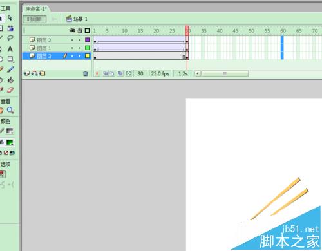Viewport: 322px width, 251px height.
Task: Click the padlock icon to lock all layers
Action: click(80, 31)
